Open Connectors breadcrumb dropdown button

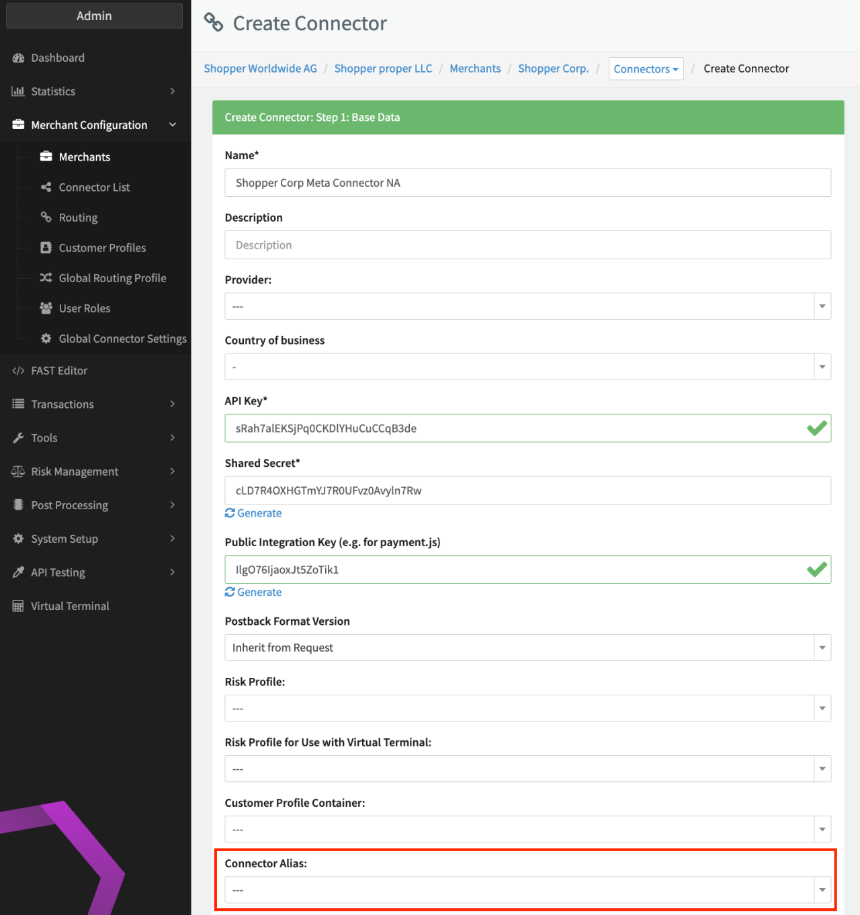[646, 69]
